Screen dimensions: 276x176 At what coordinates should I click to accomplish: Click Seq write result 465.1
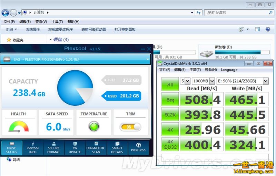pyautogui.click(x=247, y=100)
